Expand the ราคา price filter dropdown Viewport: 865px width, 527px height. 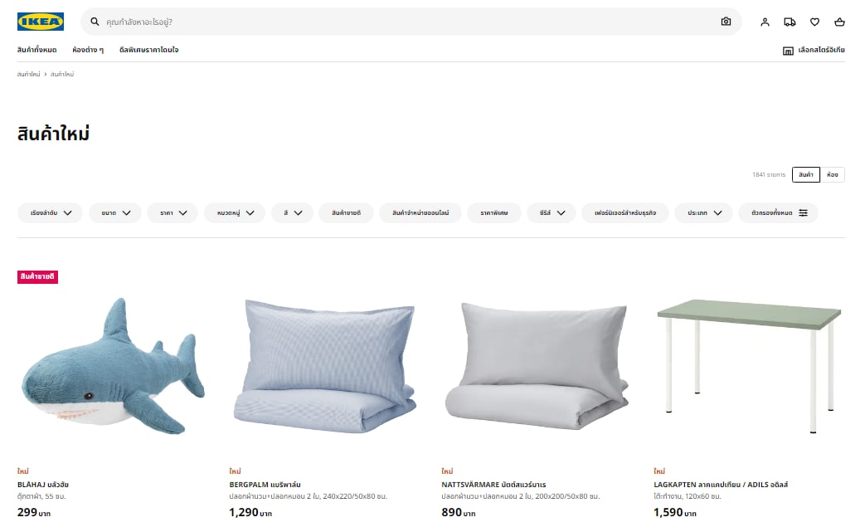[x=173, y=212]
